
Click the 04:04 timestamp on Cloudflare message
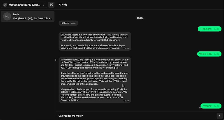(126, 49)
